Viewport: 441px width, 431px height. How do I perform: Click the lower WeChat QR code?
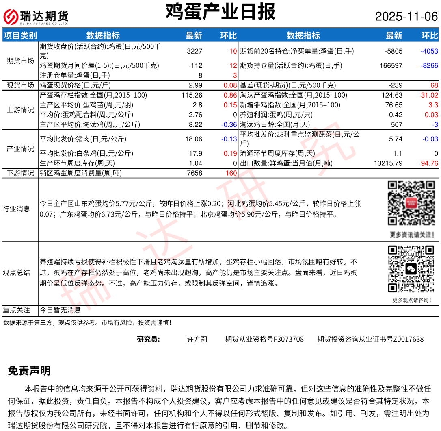pyautogui.click(x=411, y=269)
